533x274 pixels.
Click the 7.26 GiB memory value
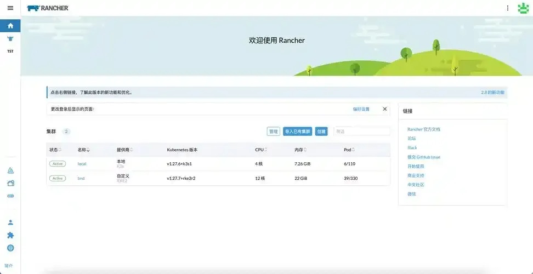tap(302, 164)
